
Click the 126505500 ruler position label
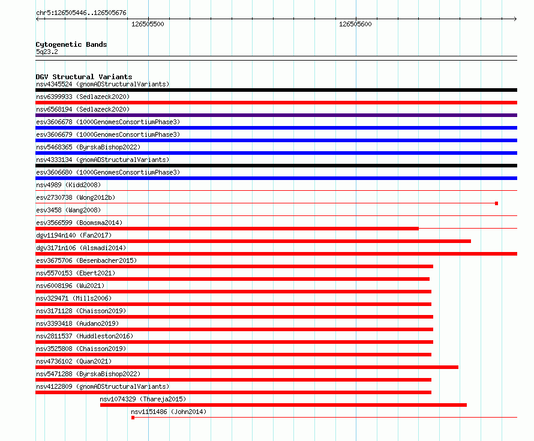[x=148, y=24]
